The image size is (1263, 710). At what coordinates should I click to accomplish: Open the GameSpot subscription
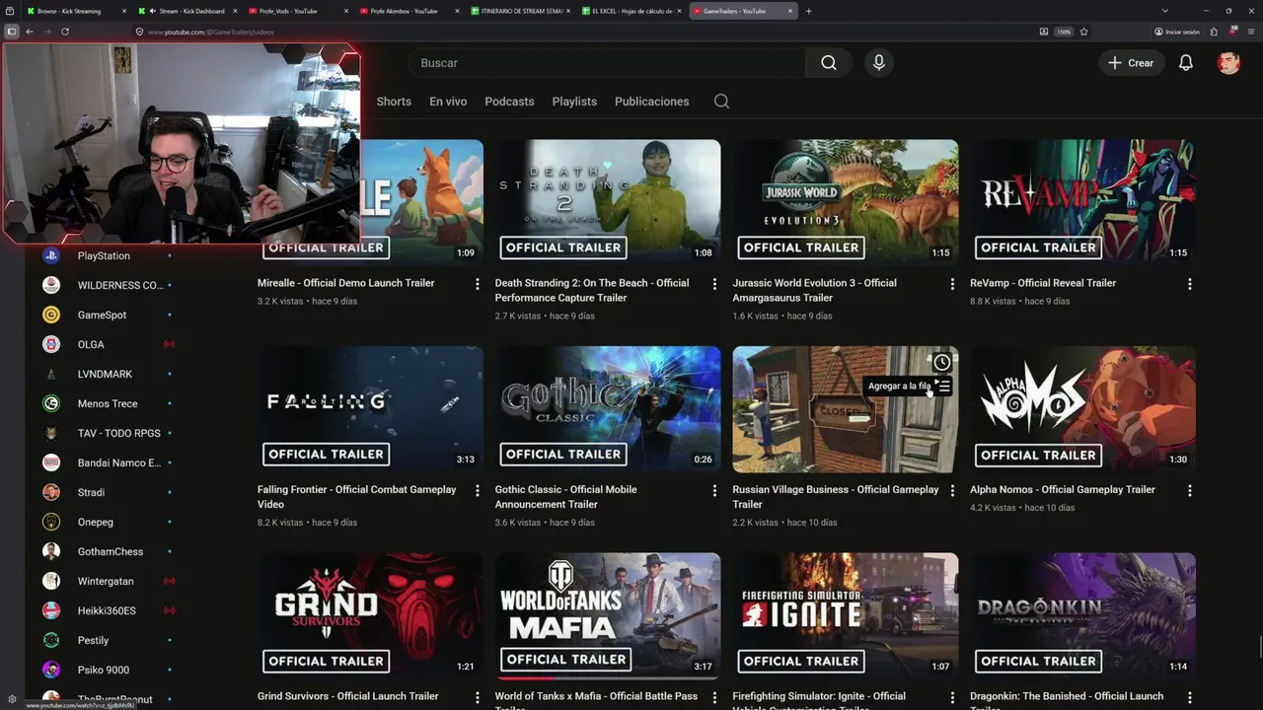[x=102, y=315]
